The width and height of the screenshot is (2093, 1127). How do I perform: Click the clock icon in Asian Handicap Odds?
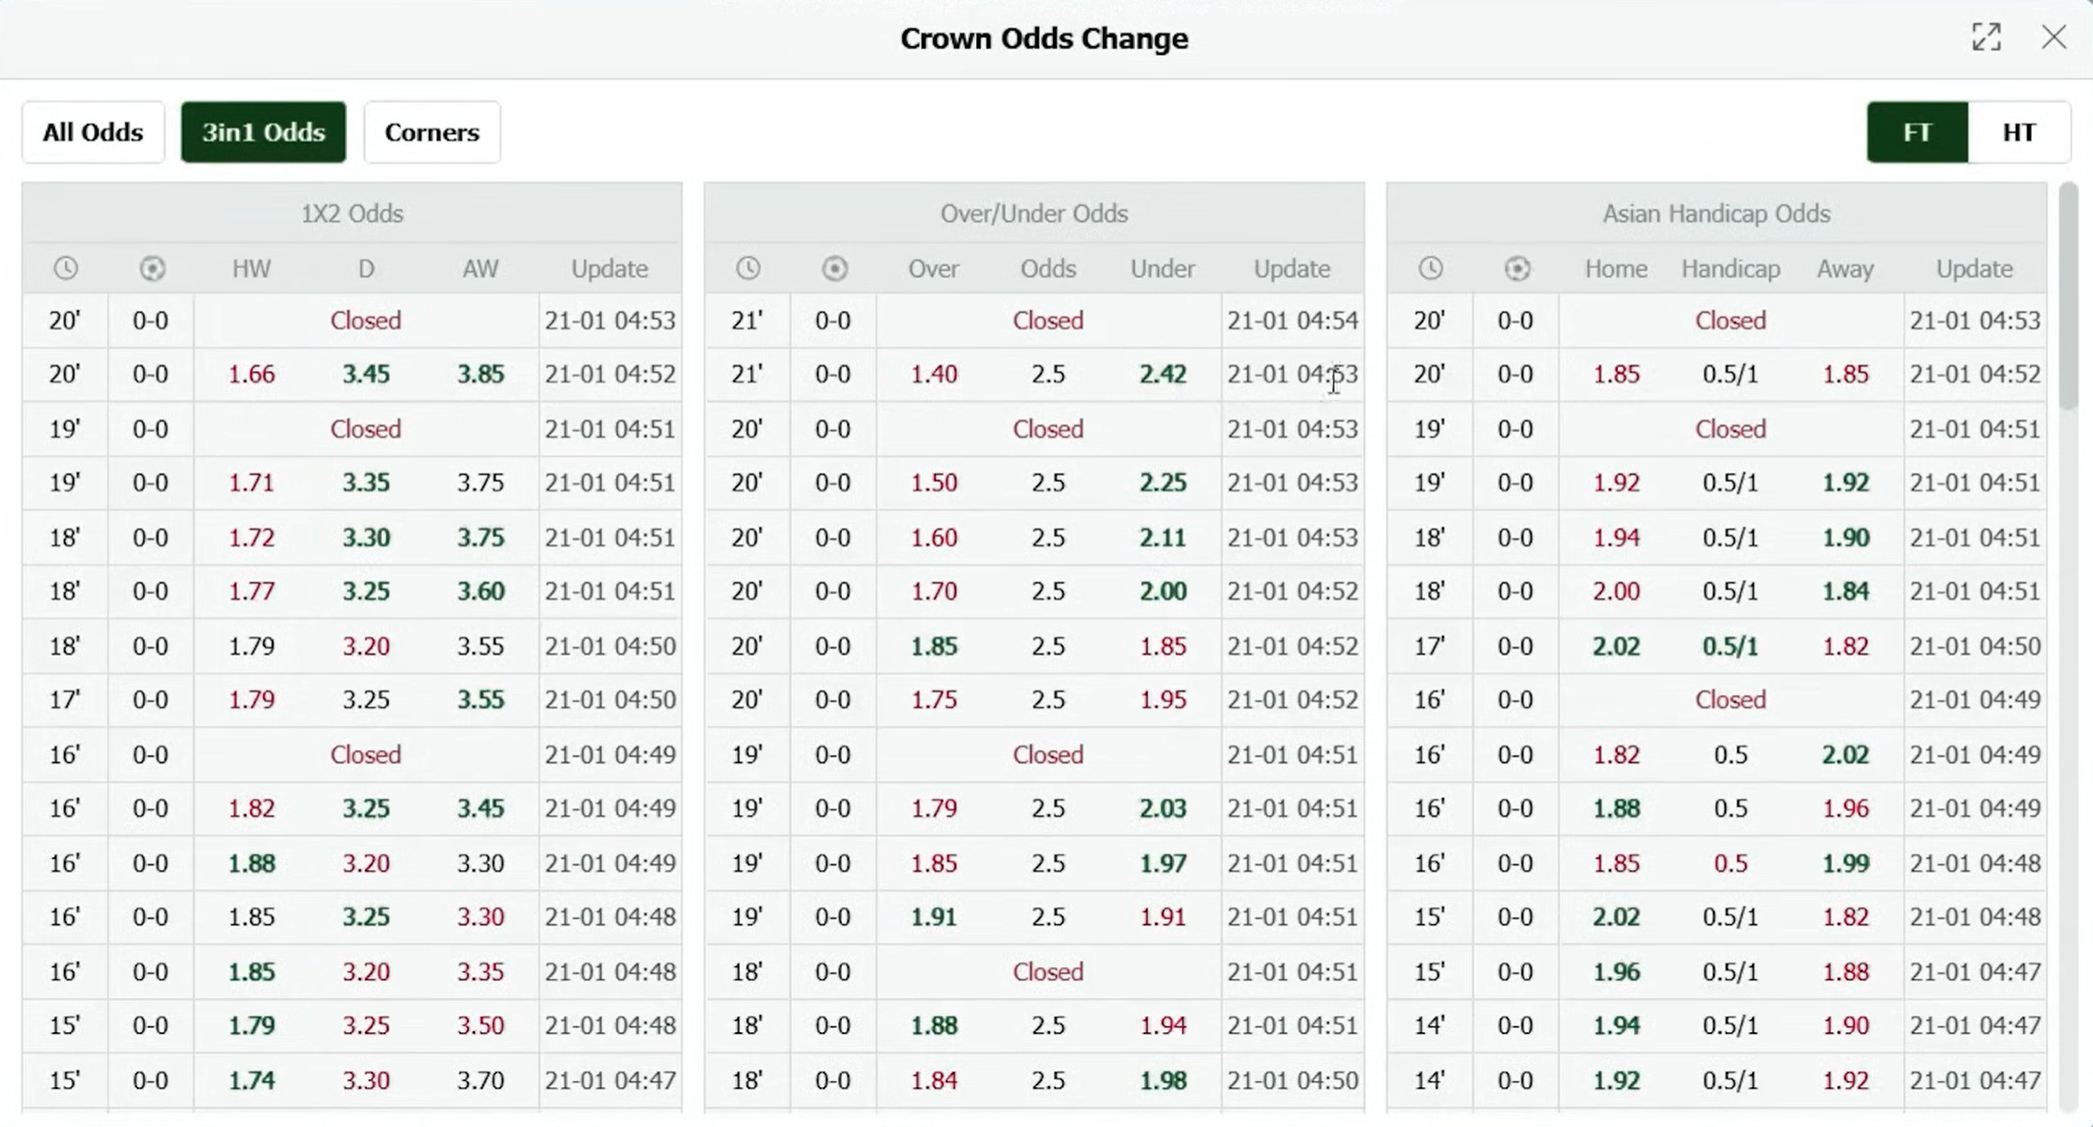1430,268
